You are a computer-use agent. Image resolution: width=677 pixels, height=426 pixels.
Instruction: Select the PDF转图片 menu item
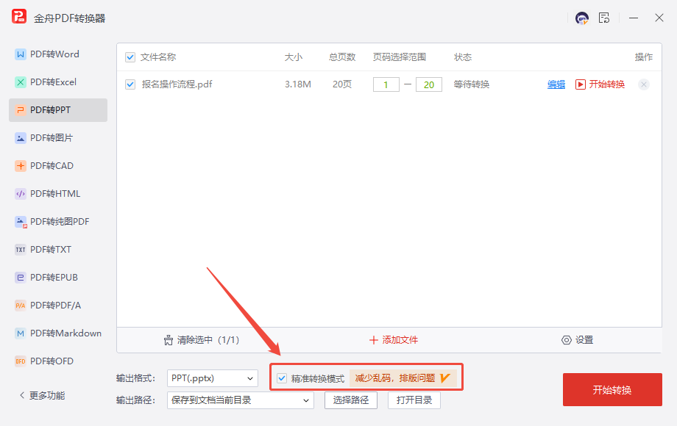coord(58,138)
